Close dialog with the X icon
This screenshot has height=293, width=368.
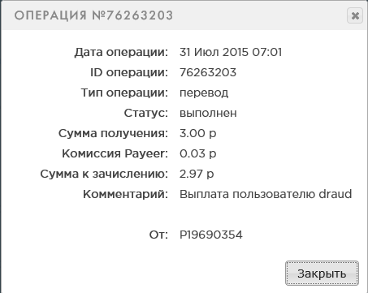355,15
